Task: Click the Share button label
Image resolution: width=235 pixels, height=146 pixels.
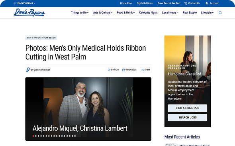Action: coord(147,70)
